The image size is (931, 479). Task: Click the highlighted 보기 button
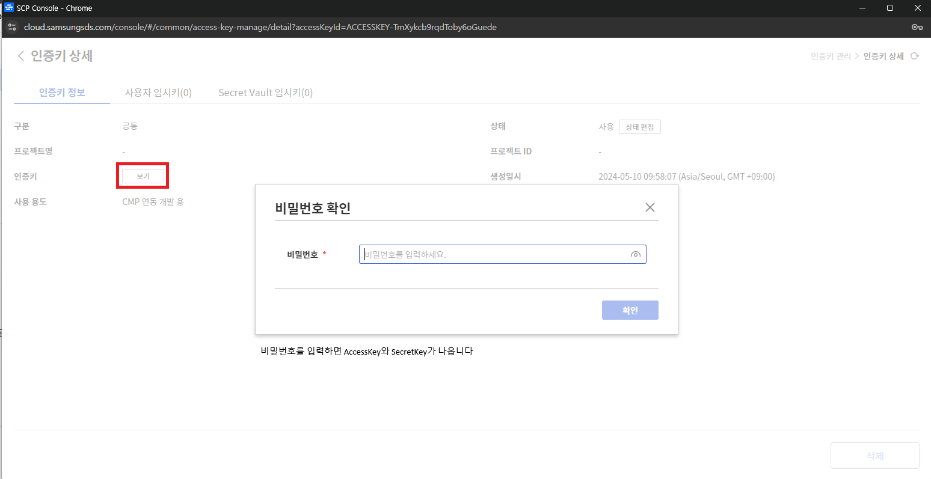click(143, 175)
